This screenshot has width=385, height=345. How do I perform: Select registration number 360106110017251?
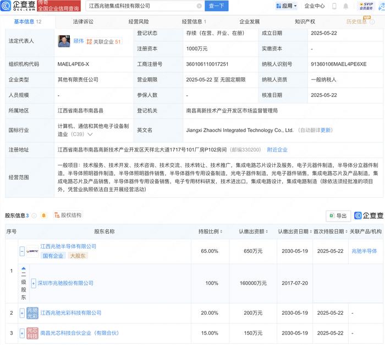click(x=207, y=64)
